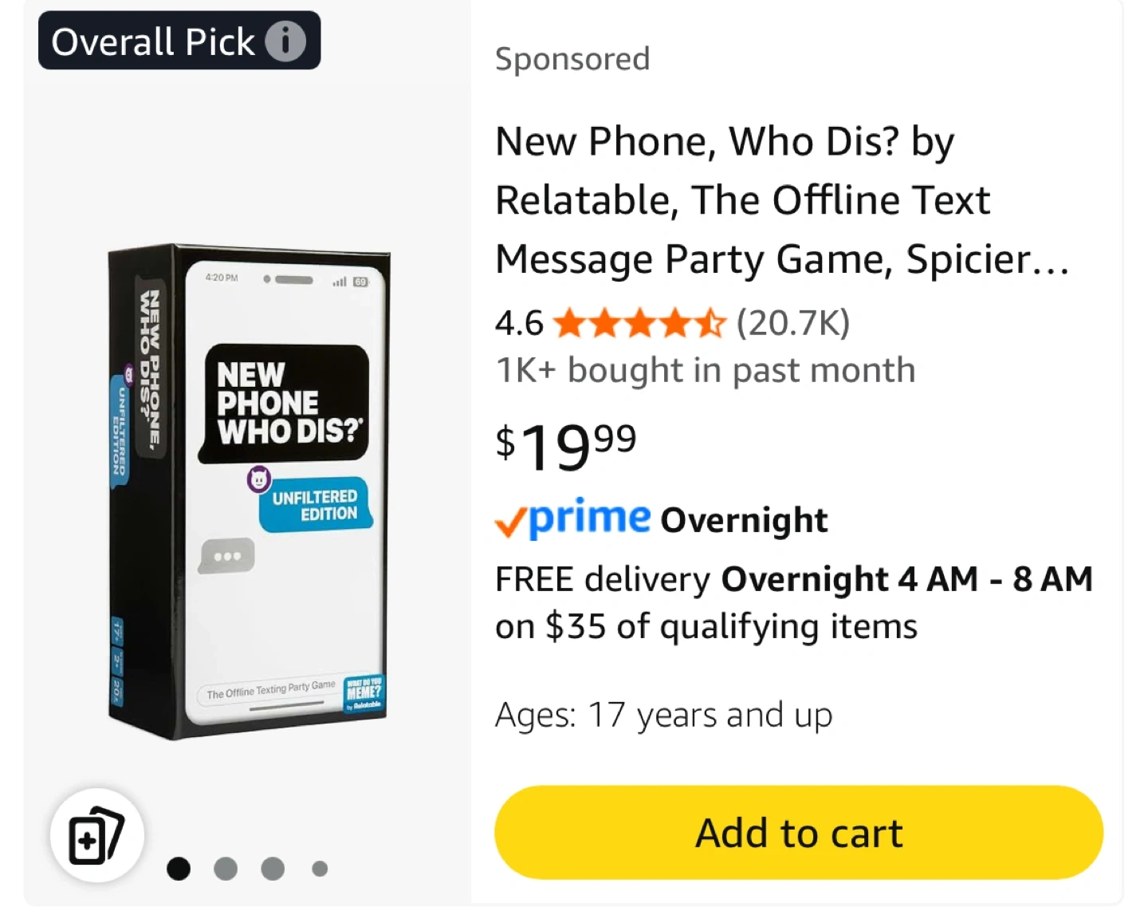1148x911 pixels.
Task: Click the Overall Pick badge label
Action: pyautogui.click(x=153, y=41)
